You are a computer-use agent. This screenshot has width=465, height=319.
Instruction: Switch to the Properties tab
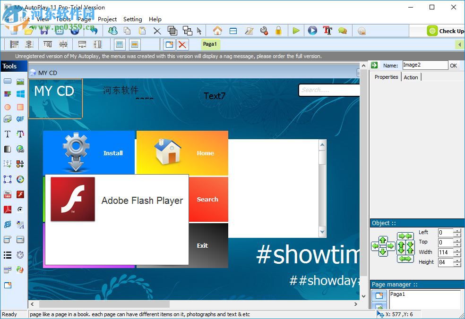(x=386, y=77)
